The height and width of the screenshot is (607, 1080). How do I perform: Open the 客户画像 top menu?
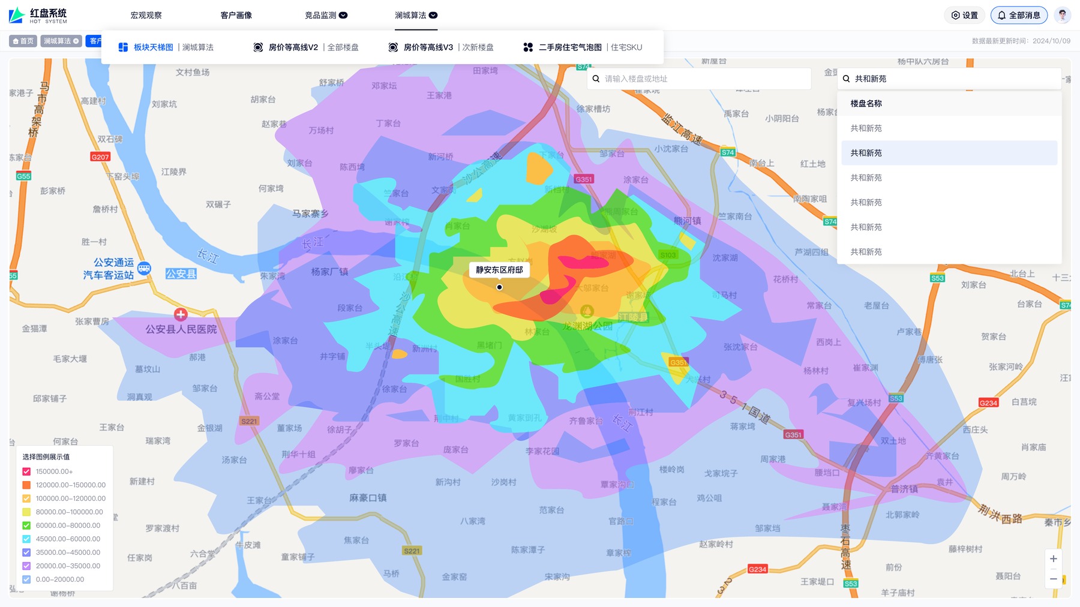(236, 16)
